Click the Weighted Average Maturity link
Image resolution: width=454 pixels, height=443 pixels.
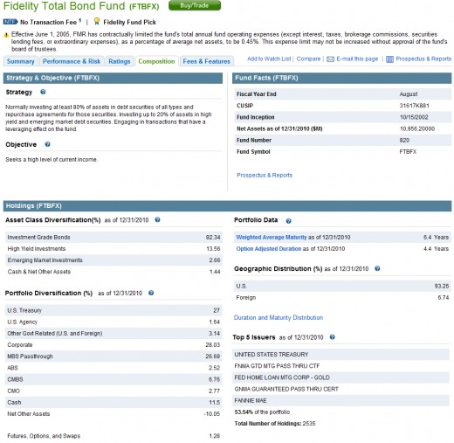272,237
